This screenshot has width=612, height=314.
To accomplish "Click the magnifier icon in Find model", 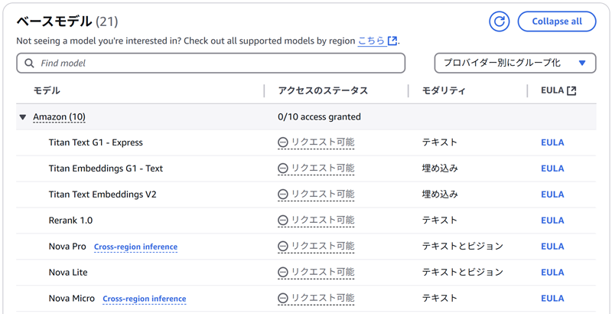I will click(30, 63).
